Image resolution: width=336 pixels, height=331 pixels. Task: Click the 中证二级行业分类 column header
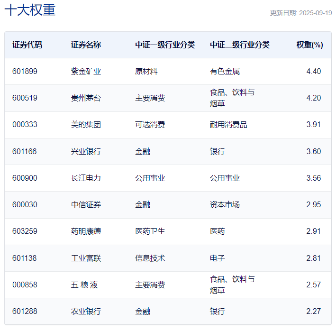click(240, 45)
